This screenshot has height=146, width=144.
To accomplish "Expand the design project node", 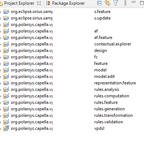I will point(1,50).
